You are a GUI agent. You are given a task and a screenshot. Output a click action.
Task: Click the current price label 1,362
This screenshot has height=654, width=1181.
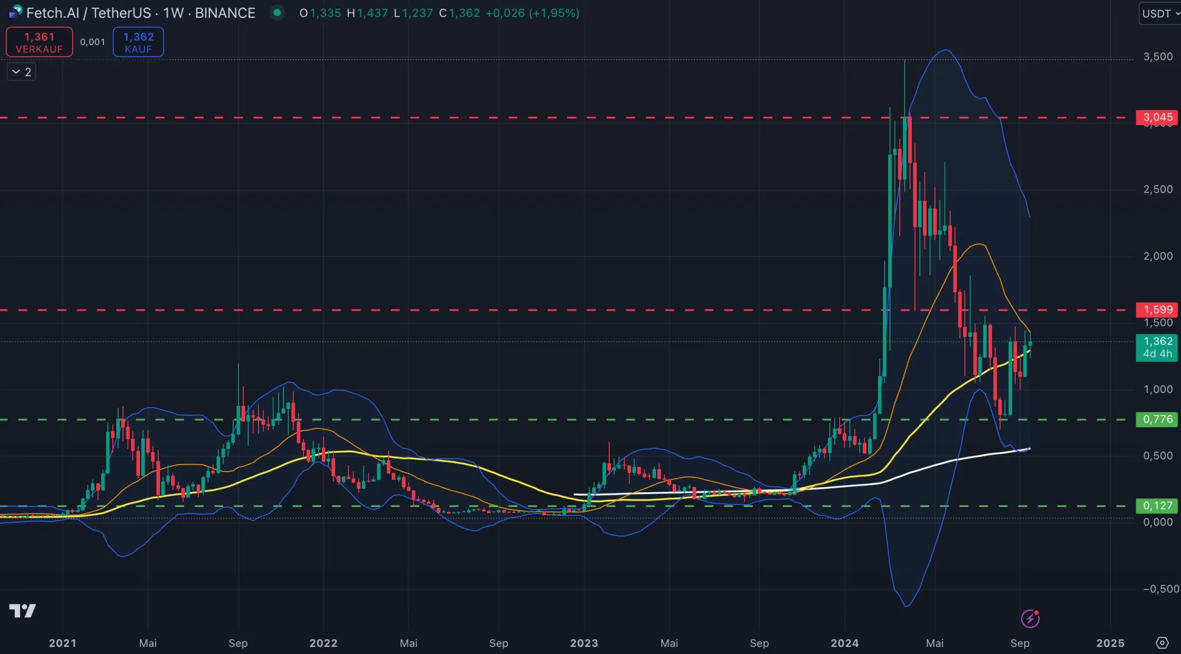click(1157, 348)
